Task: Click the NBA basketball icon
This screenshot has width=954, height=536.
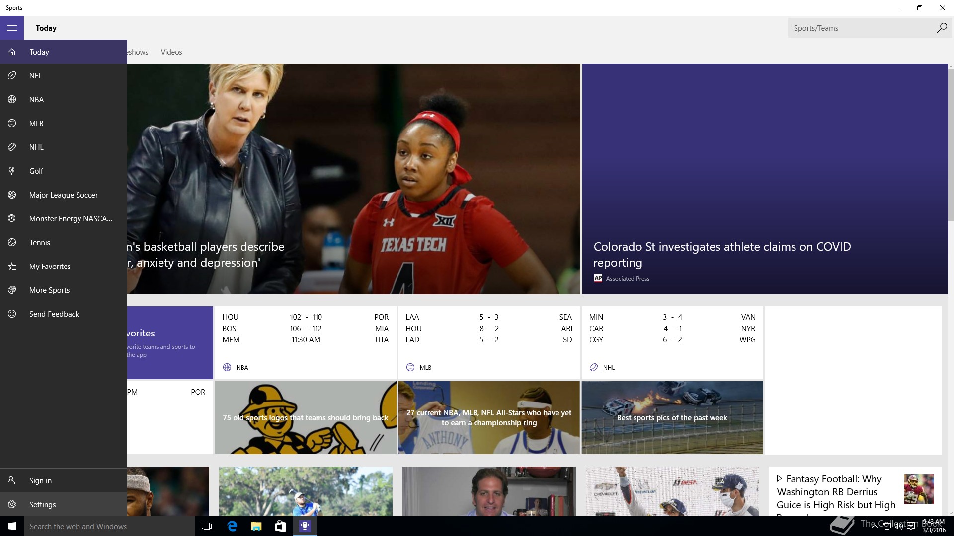Action: point(12,99)
